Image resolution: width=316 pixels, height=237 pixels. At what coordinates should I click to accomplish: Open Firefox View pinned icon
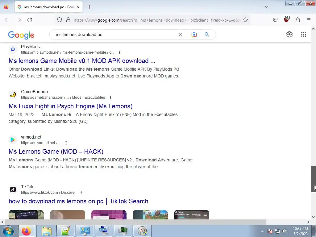point(6,7)
